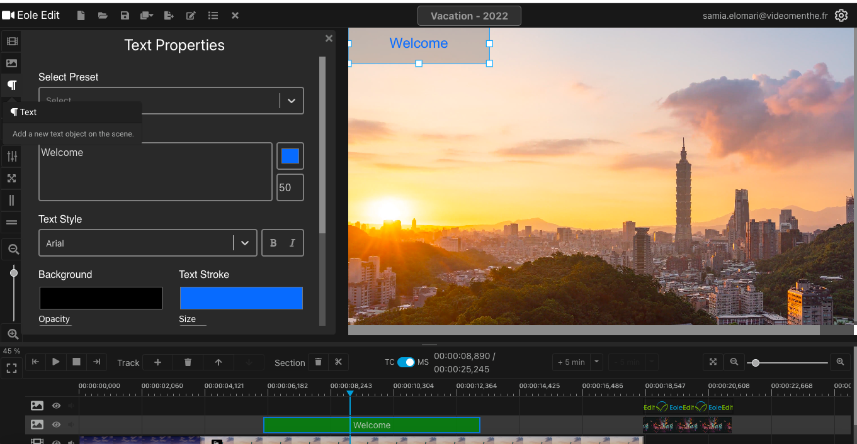
Task: Save the project with the floppy disk icon
Action: pyautogui.click(x=125, y=16)
